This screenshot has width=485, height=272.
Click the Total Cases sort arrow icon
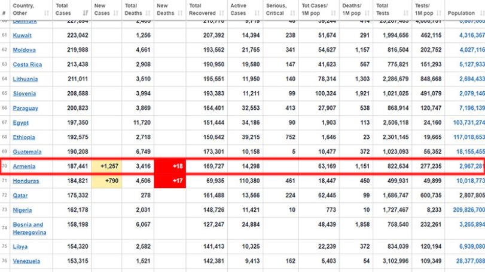point(86,13)
